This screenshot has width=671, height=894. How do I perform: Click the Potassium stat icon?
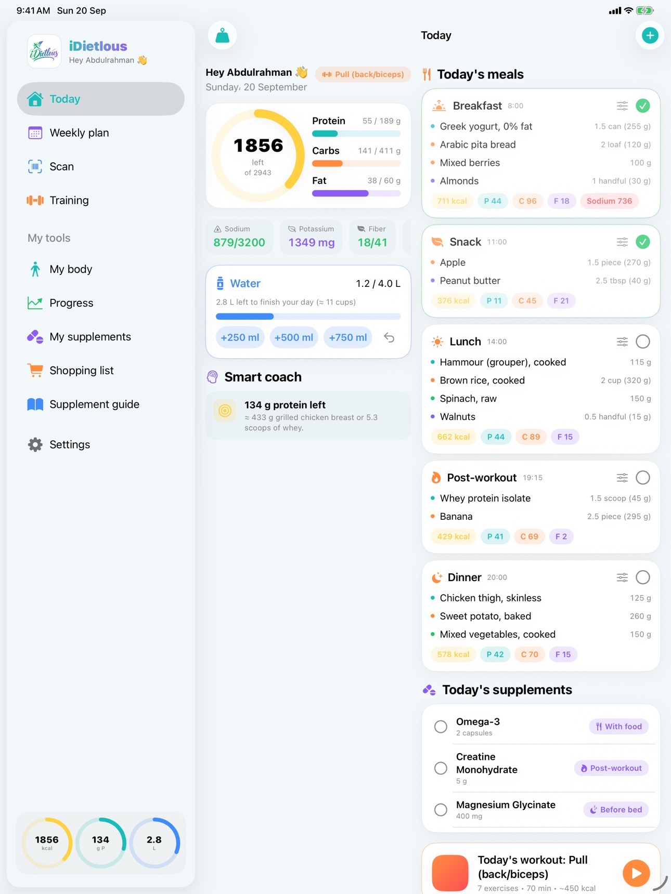tap(292, 229)
